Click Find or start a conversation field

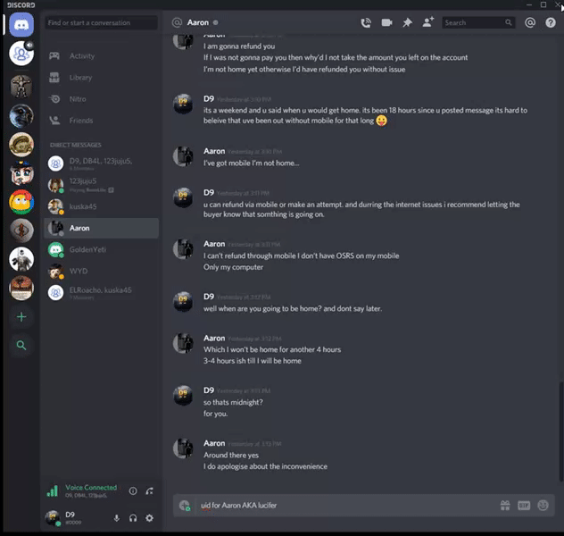(101, 22)
